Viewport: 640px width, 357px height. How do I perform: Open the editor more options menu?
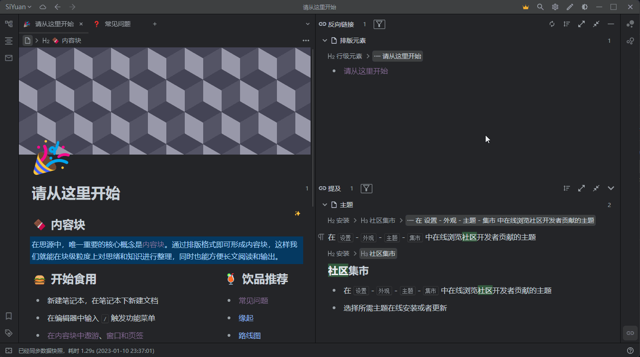click(306, 40)
